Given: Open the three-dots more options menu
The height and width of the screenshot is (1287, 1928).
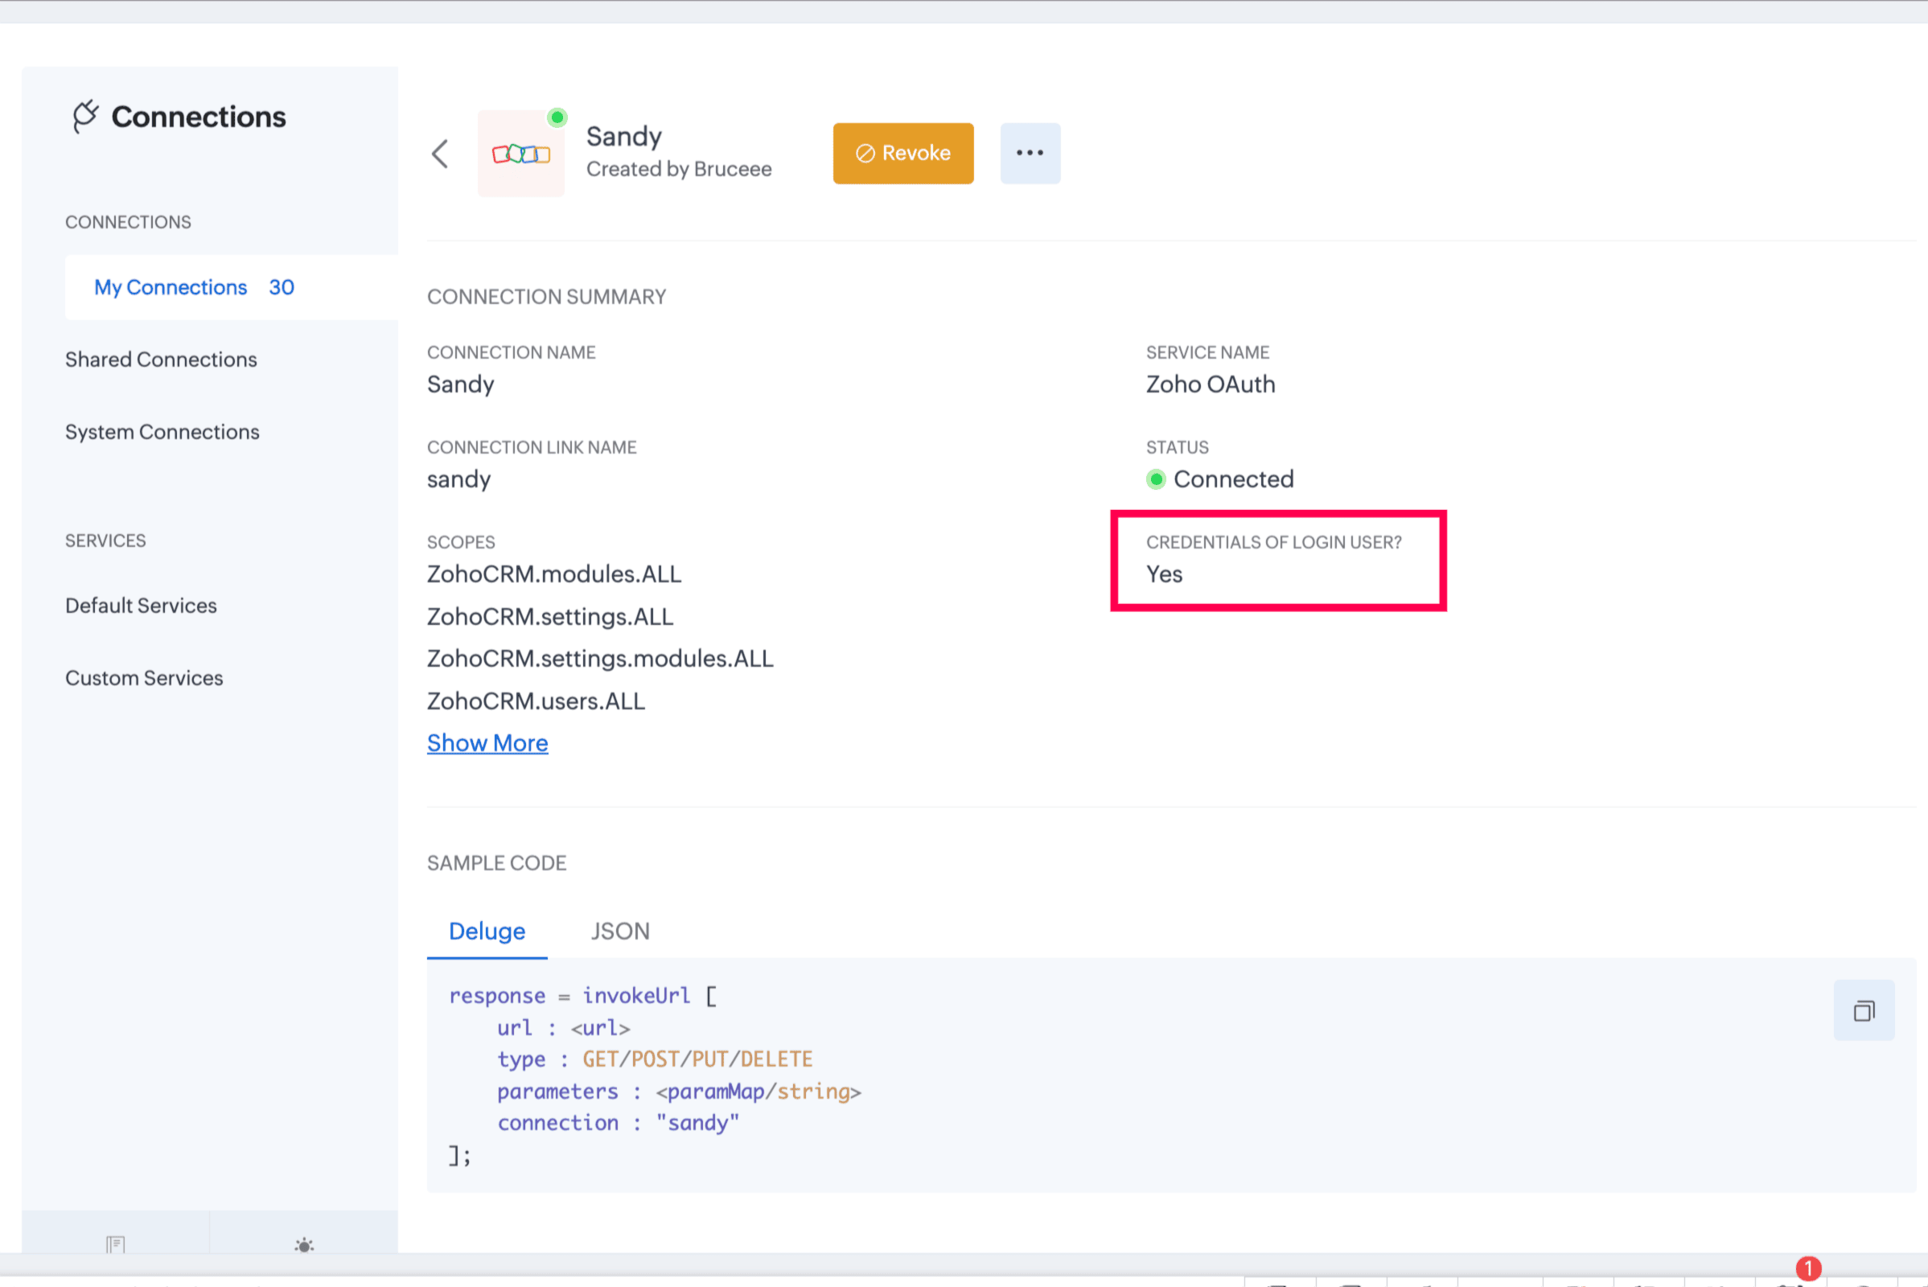Looking at the screenshot, I should (1030, 154).
